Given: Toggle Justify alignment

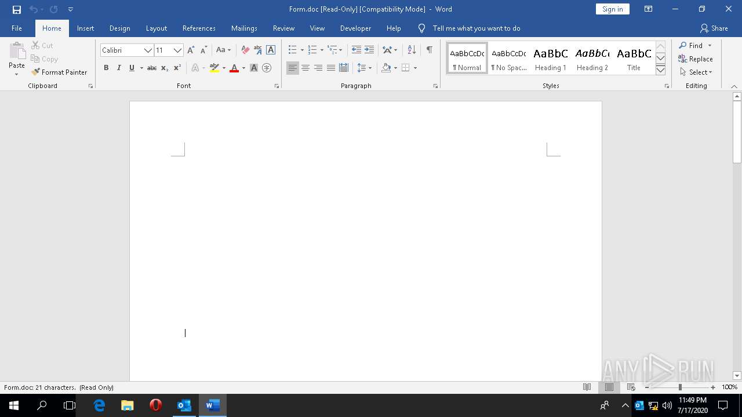Looking at the screenshot, I should (331, 68).
